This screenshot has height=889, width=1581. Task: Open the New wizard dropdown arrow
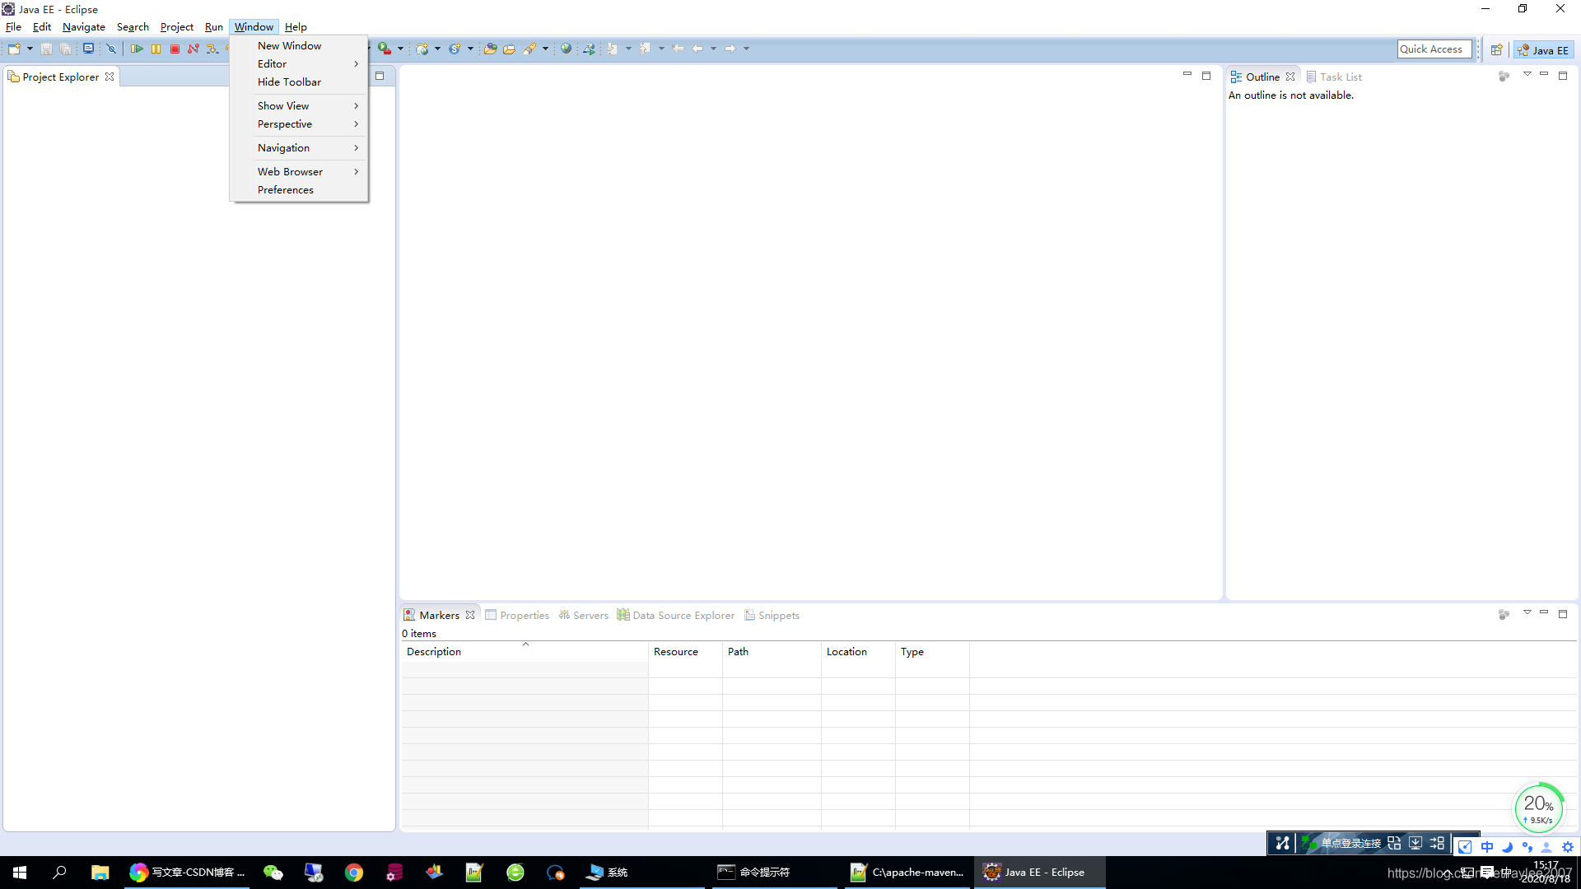pos(30,49)
